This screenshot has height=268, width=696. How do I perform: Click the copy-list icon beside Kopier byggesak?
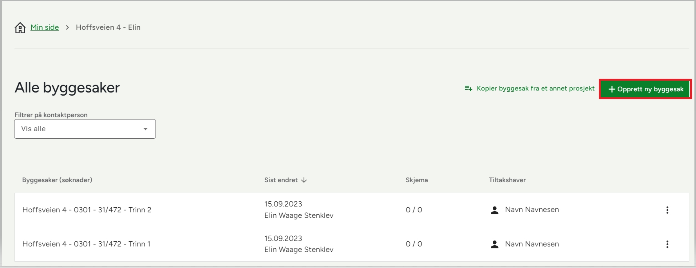pyautogui.click(x=468, y=89)
